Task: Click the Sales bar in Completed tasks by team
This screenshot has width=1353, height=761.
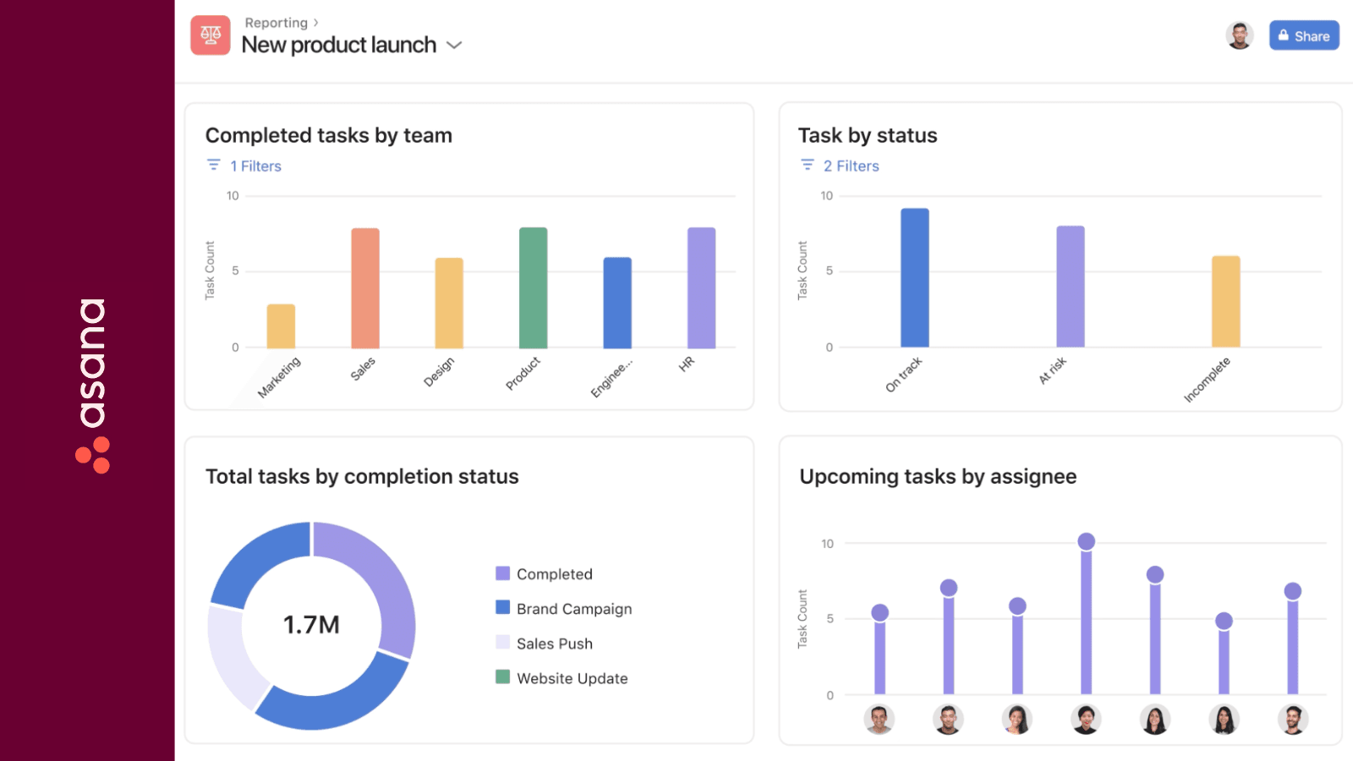Action: coord(364,287)
